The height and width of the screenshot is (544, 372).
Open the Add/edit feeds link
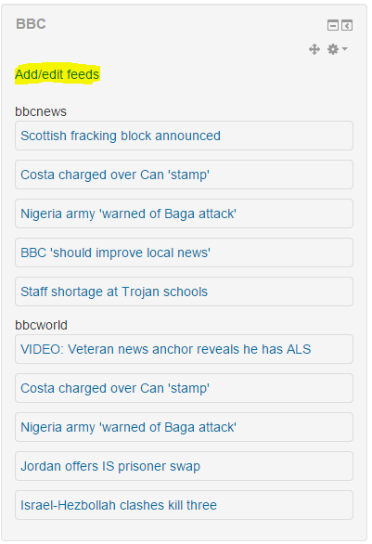coord(58,74)
